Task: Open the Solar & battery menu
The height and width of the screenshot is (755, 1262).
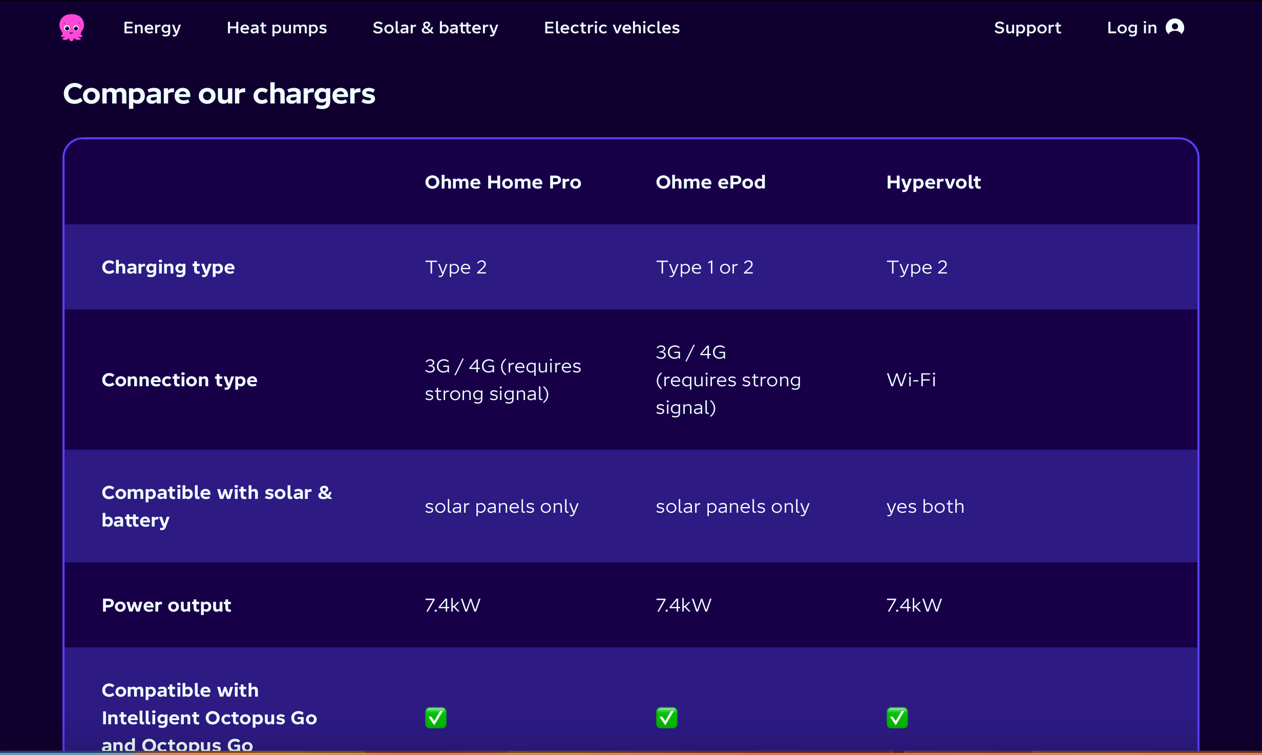Action: (x=435, y=28)
